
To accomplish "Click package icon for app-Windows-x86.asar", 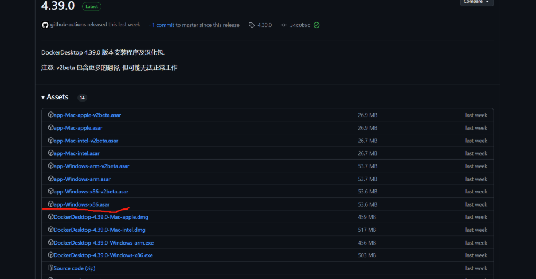I will (50, 204).
